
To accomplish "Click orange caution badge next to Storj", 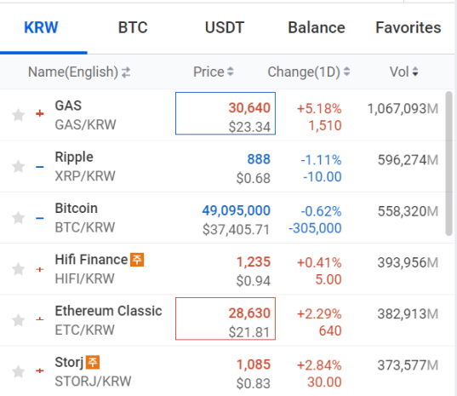I will pyautogui.click(x=93, y=362).
